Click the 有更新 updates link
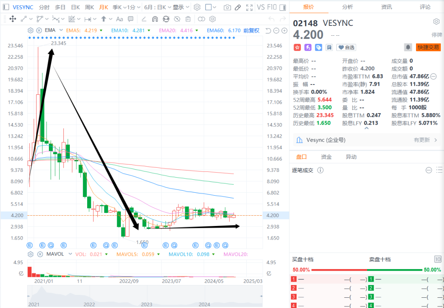 click(x=422, y=140)
